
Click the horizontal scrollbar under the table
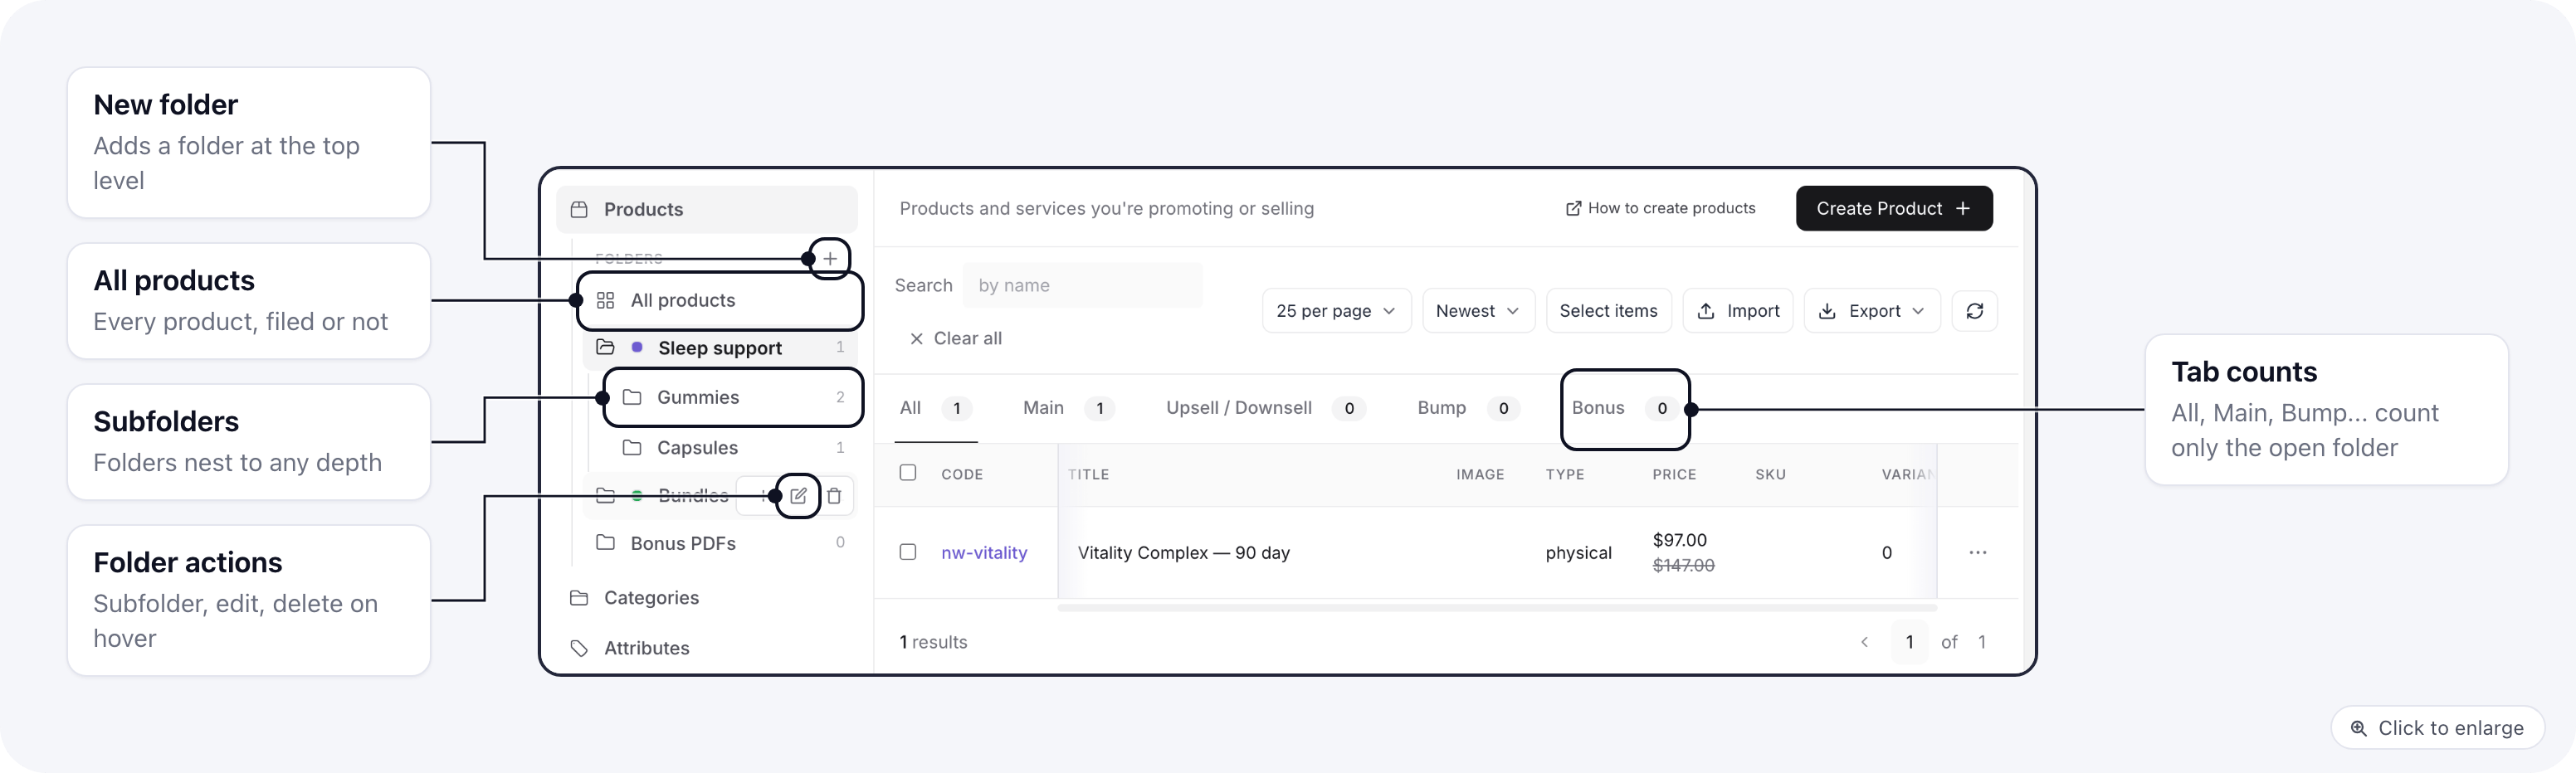[x=1497, y=607]
